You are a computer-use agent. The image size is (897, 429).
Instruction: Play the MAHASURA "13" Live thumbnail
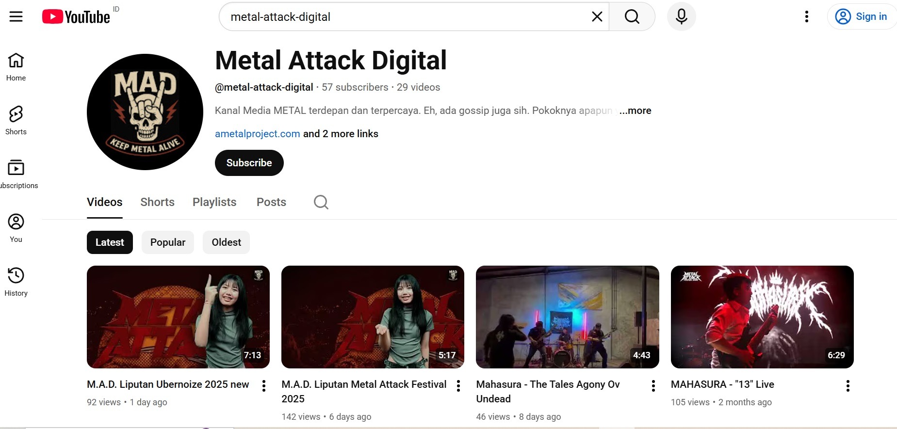762,317
